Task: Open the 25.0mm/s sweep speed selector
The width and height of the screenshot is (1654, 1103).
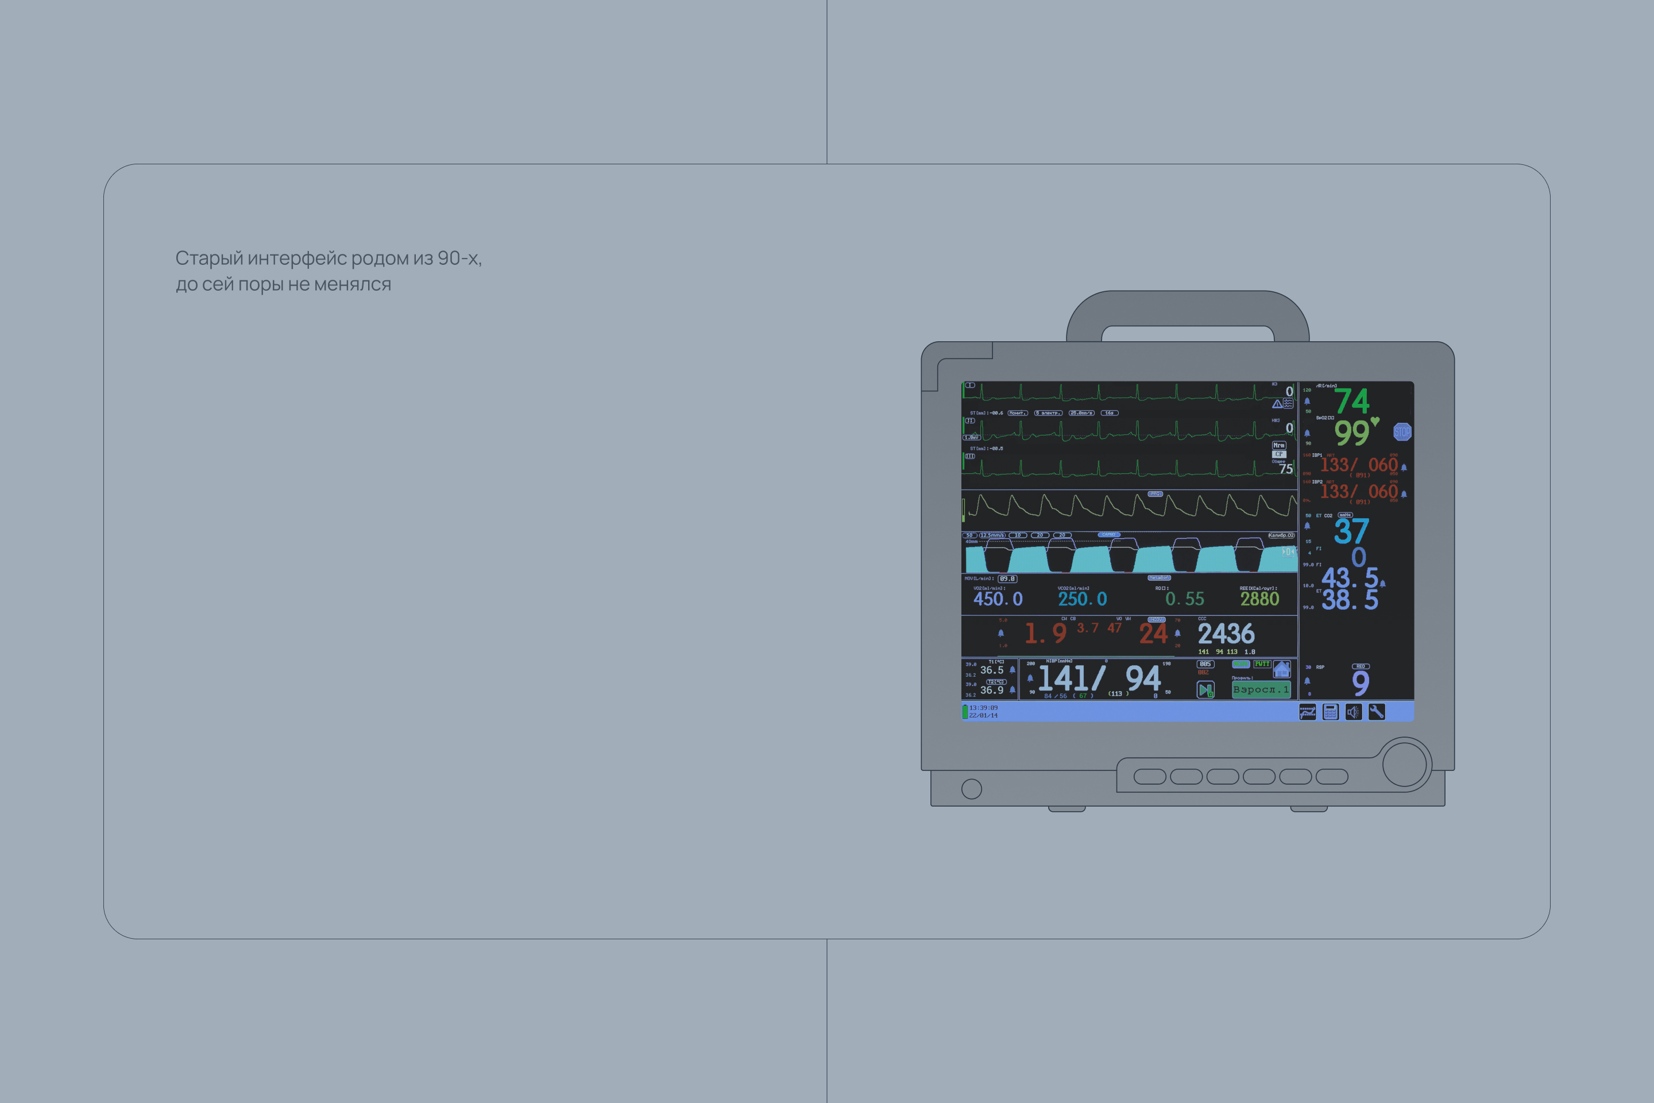Action: [1081, 413]
